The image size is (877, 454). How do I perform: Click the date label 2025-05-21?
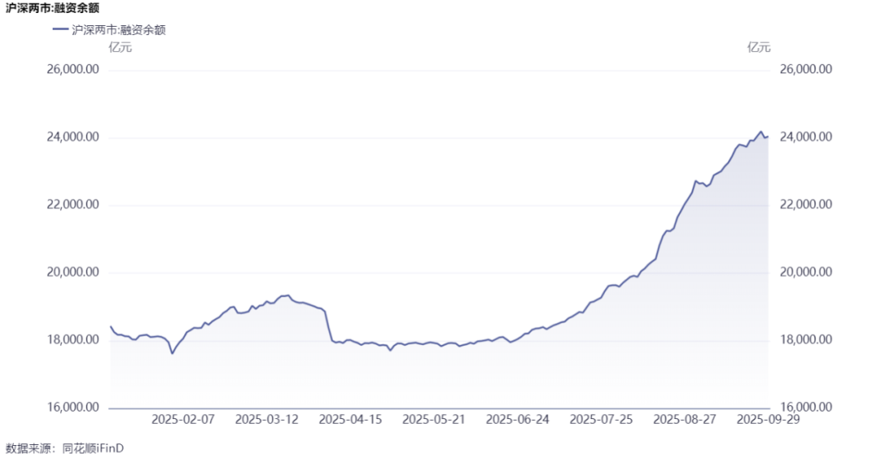pyautogui.click(x=434, y=420)
